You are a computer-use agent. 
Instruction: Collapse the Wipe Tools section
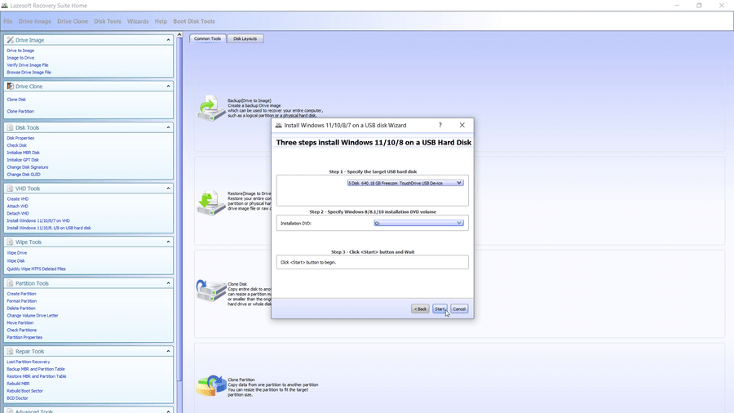[168, 242]
